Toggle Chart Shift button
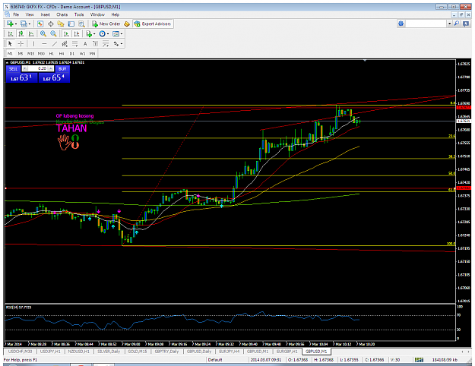475x366 pixels. [x=77, y=34]
